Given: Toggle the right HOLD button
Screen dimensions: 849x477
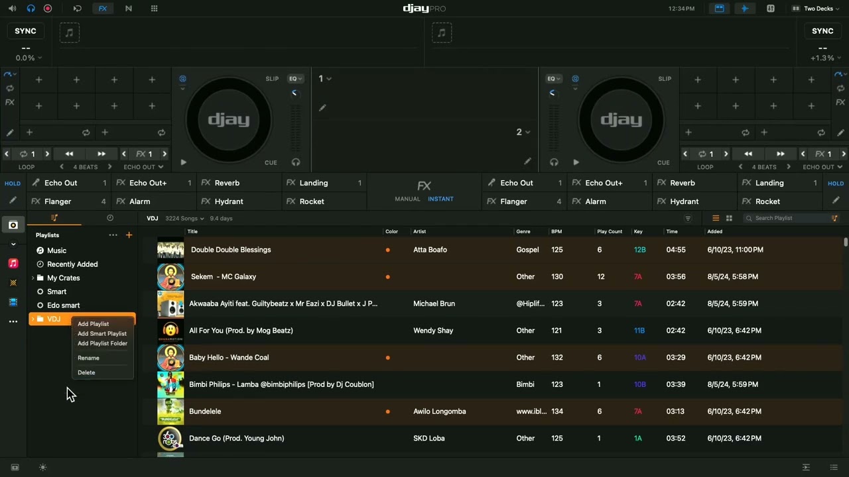Looking at the screenshot, I should [836, 184].
